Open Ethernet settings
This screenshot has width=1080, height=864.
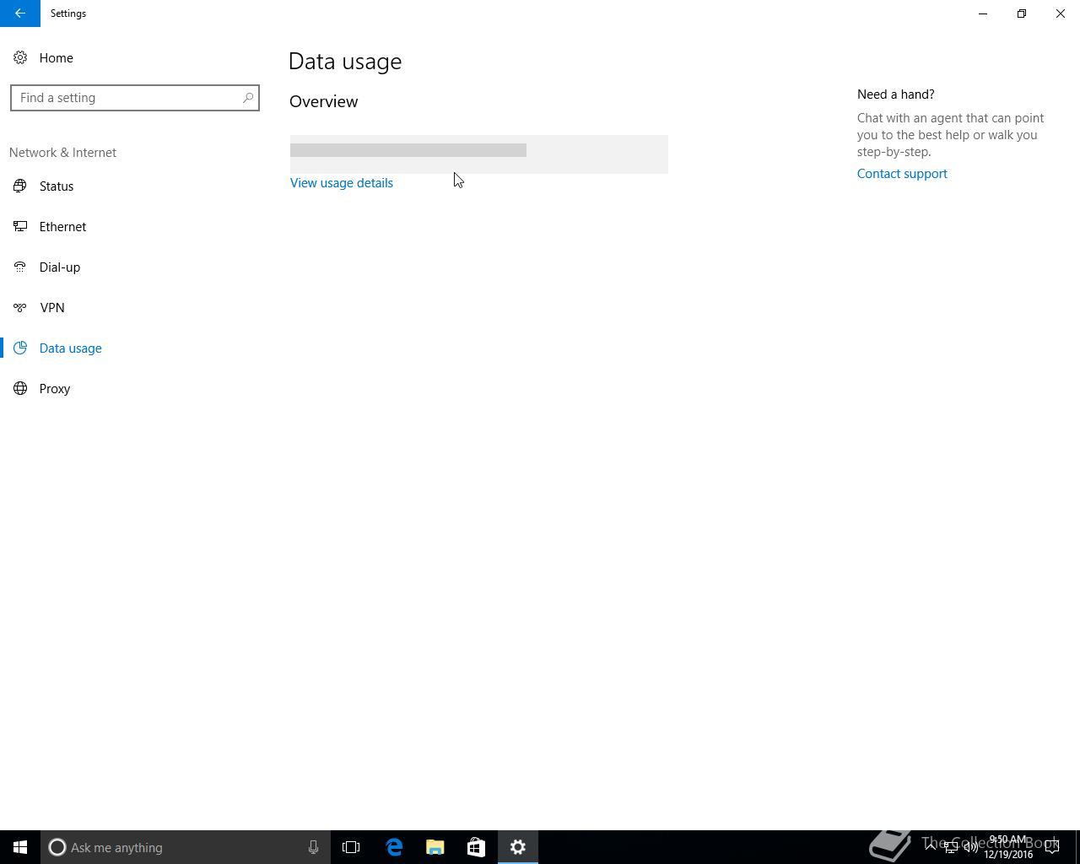[x=62, y=227]
